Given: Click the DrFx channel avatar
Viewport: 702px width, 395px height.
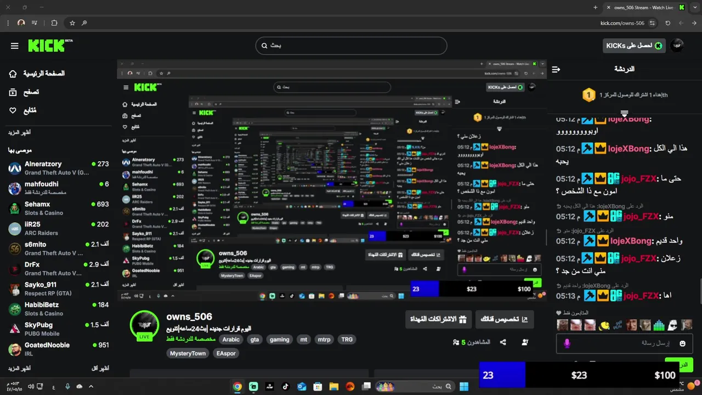Looking at the screenshot, I should coord(15,269).
